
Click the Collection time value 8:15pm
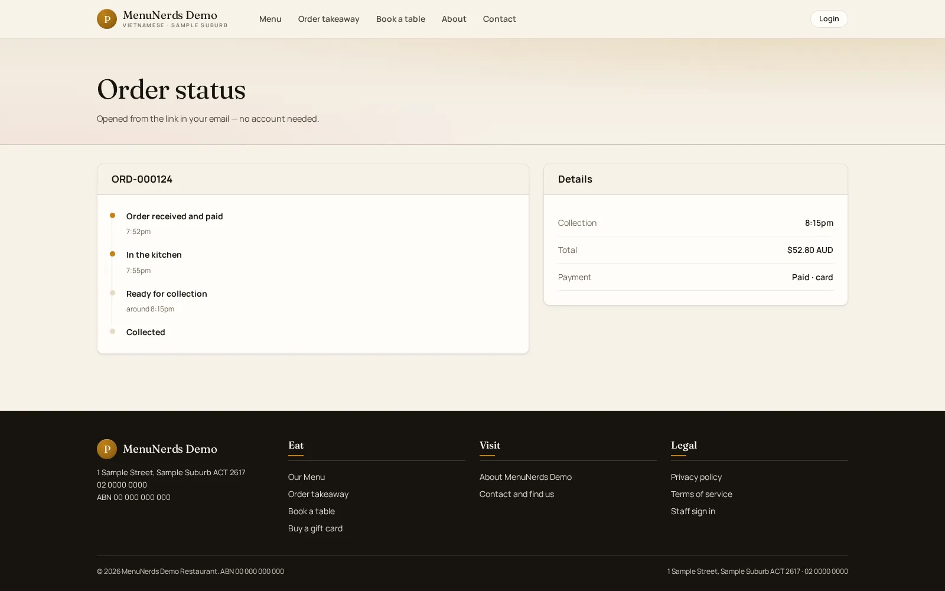[819, 223]
